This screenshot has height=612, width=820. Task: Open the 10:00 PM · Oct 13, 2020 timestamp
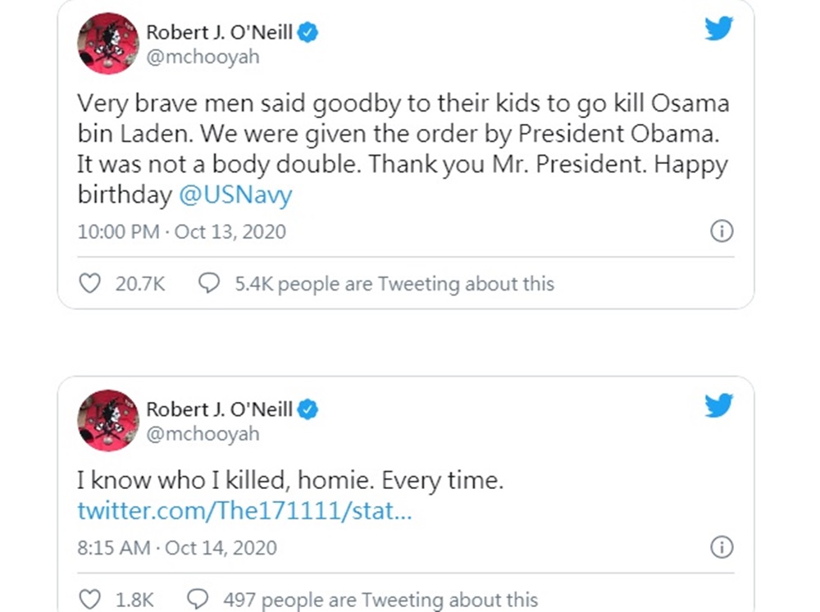(x=181, y=231)
